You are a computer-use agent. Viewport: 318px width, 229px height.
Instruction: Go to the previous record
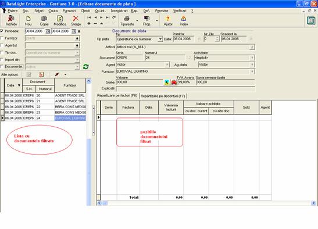[95, 17]
